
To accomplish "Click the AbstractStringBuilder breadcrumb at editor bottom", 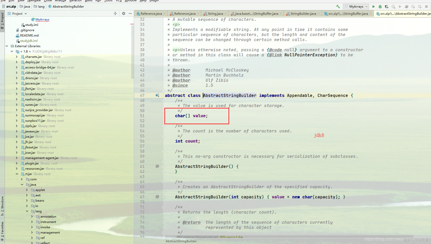I will [x=181, y=241].
